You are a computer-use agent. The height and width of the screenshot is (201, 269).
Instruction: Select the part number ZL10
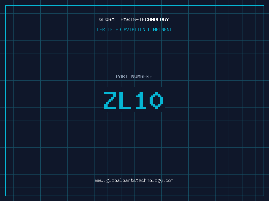pos(134,100)
